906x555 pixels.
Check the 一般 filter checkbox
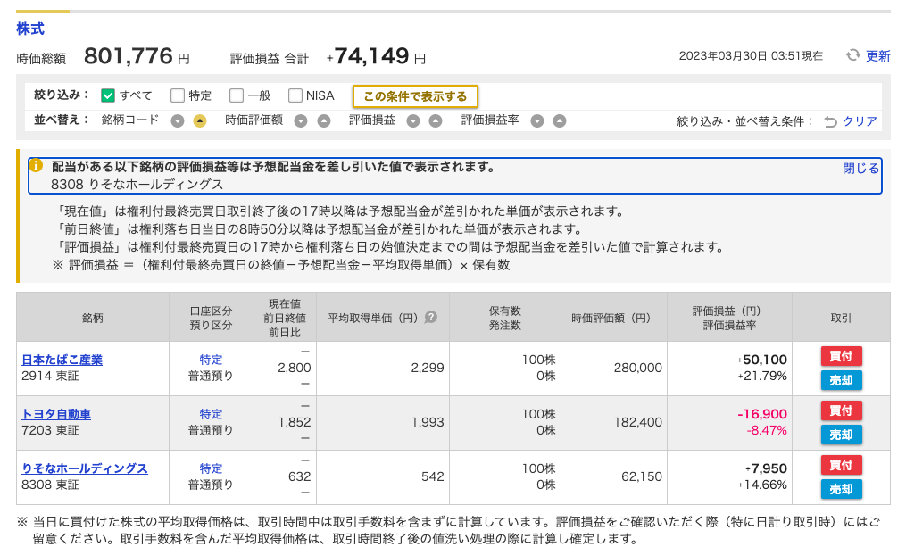pyautogui.click(x=237, y=95)
